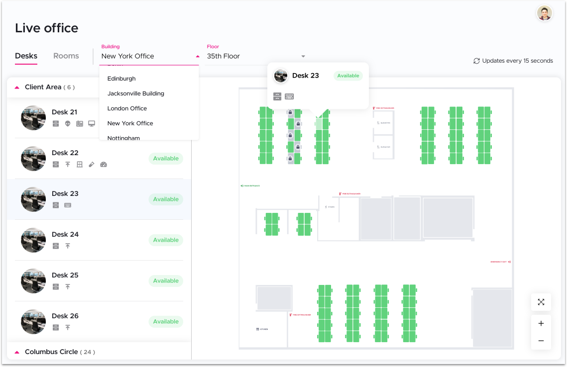
Task: Click the monitor icon under Desk 21
Action: coord(92,123)
